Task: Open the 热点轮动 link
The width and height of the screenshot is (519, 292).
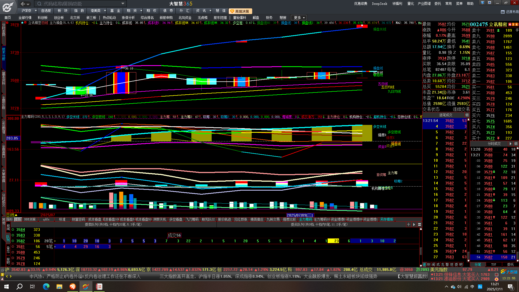Action: (109, 18)
